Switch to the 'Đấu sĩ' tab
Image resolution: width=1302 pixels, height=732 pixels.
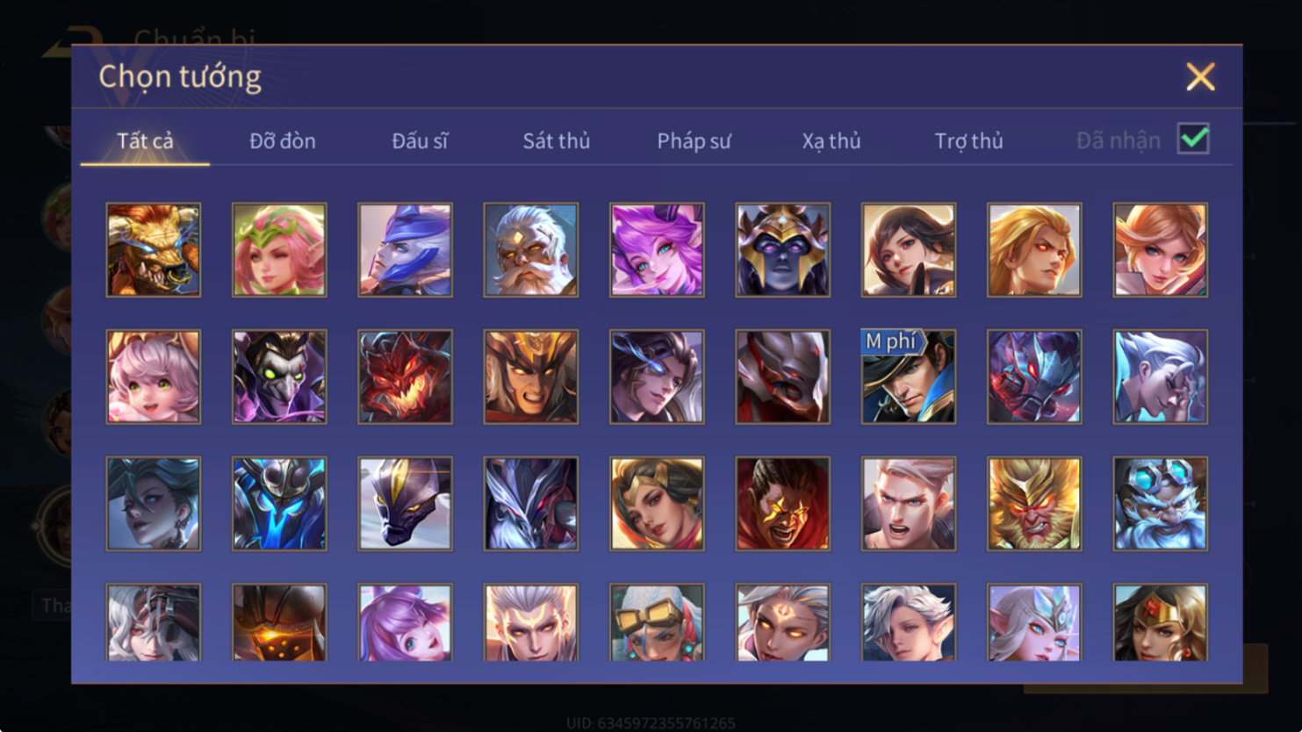click(x=420, y=140)
